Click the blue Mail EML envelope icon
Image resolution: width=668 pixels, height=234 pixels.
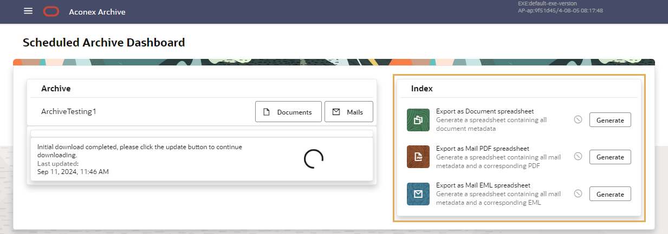click(418, 193)
